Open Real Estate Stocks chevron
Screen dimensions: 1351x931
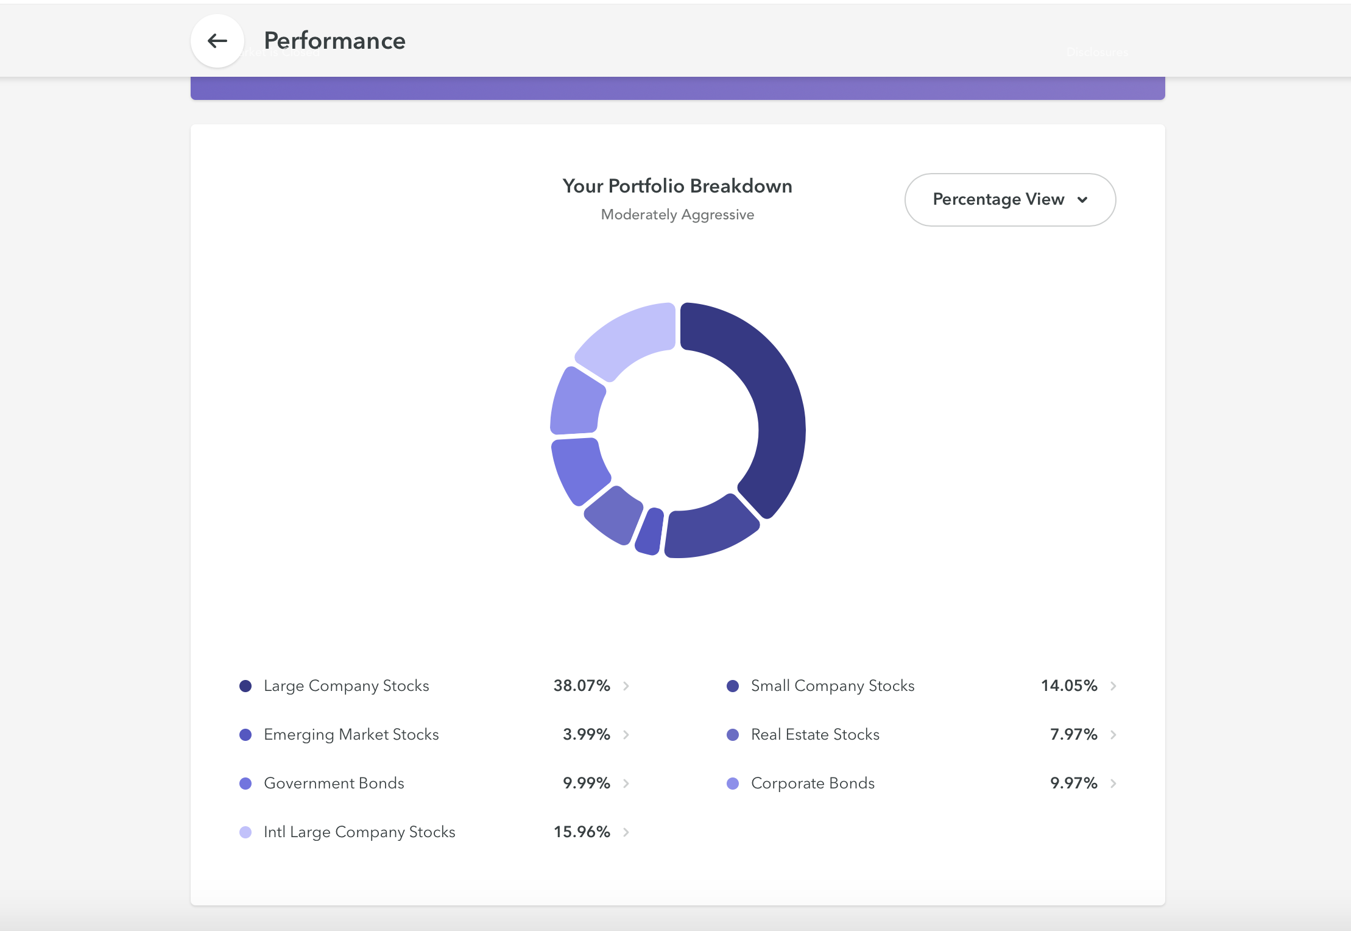point(1113,735)
